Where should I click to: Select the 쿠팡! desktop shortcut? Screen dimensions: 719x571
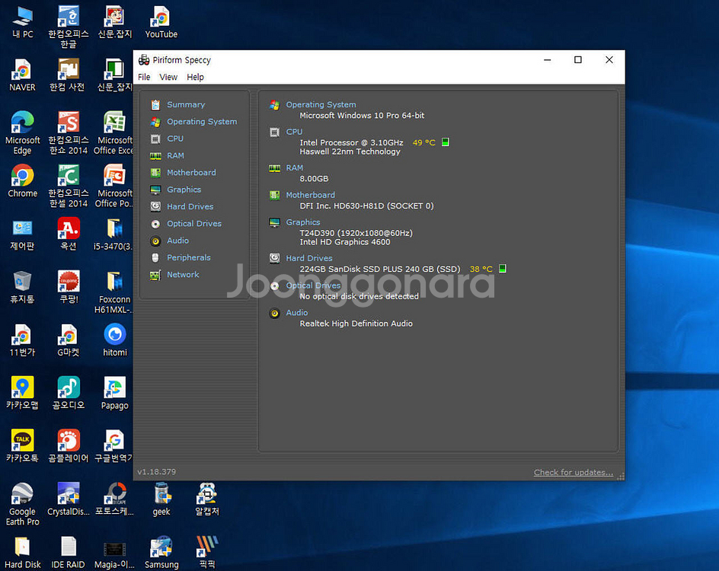click(x=69, y=288)
